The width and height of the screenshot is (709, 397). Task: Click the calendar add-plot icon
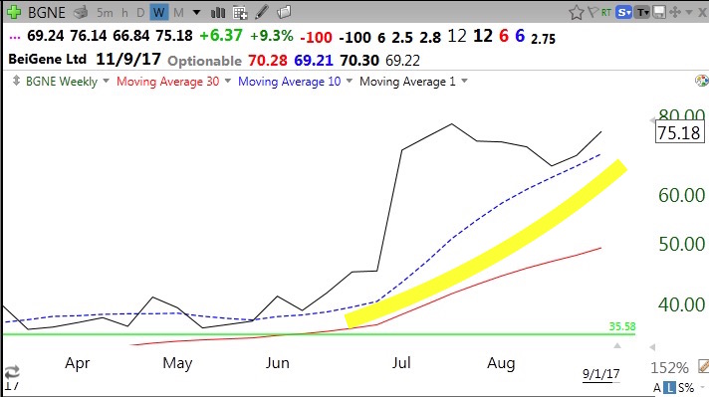[240, 13]
